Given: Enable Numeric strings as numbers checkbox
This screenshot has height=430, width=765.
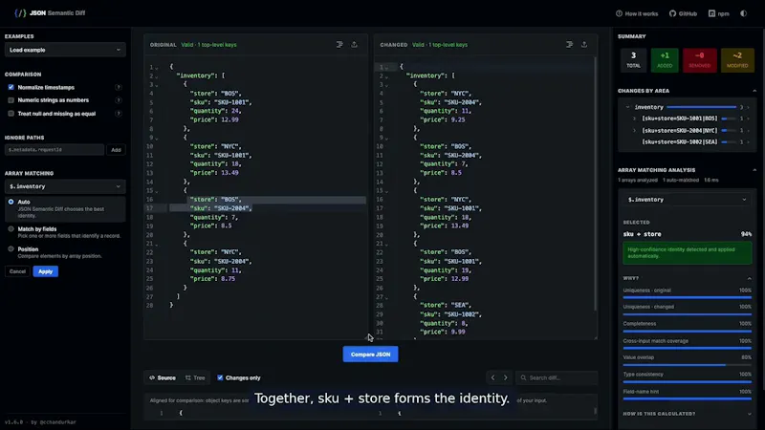Looking at the screenshot, I should point(11,100).
